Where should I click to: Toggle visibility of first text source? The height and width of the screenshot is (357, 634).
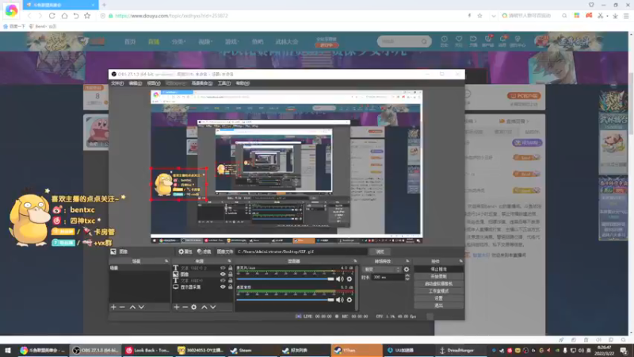click(223, 268)
